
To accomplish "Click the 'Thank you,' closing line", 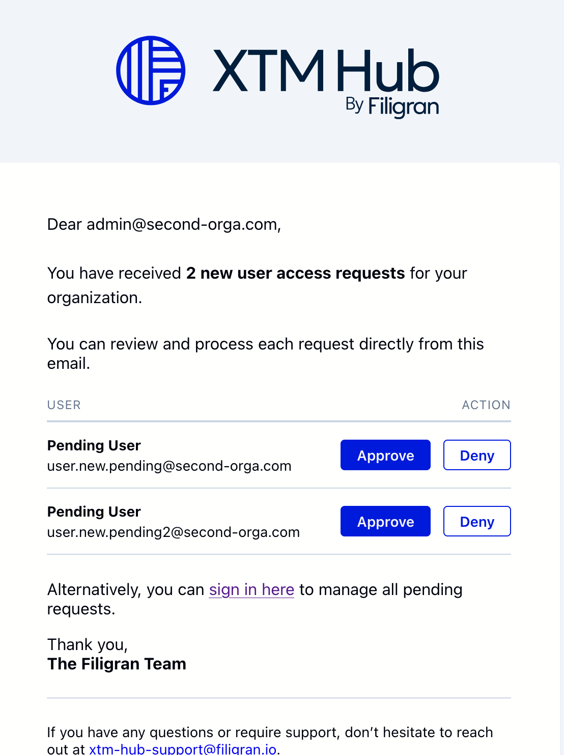I will (x=88, y=644).
